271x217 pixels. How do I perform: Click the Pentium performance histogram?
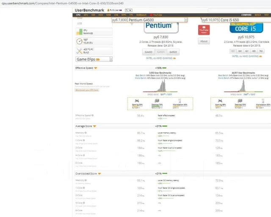click(160, 86)
